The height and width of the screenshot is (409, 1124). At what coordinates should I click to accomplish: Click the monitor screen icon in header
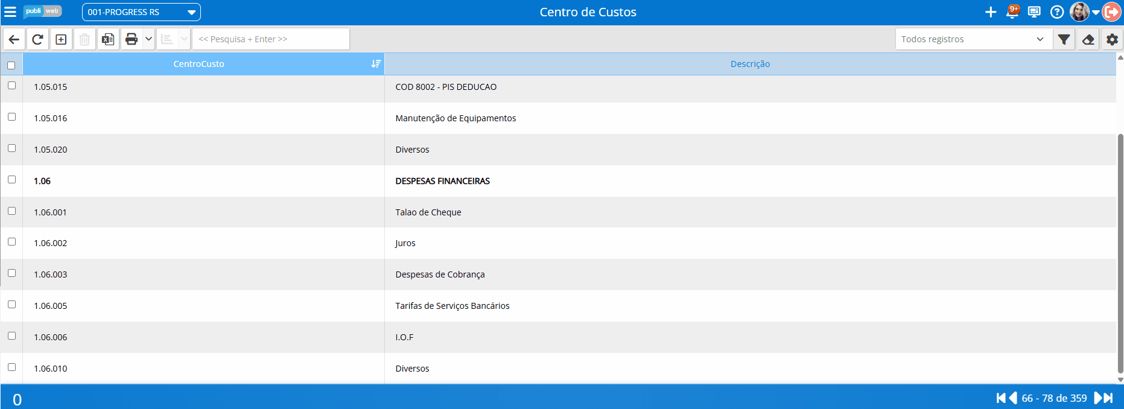pos(1034,12)
